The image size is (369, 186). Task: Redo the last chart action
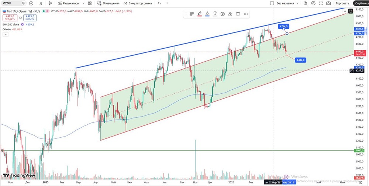click(167, 3)
